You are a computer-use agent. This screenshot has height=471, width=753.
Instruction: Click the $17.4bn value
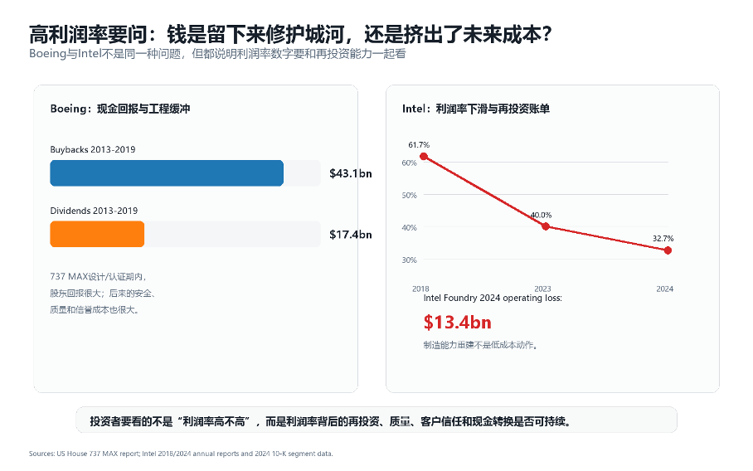tap(351, 235)
